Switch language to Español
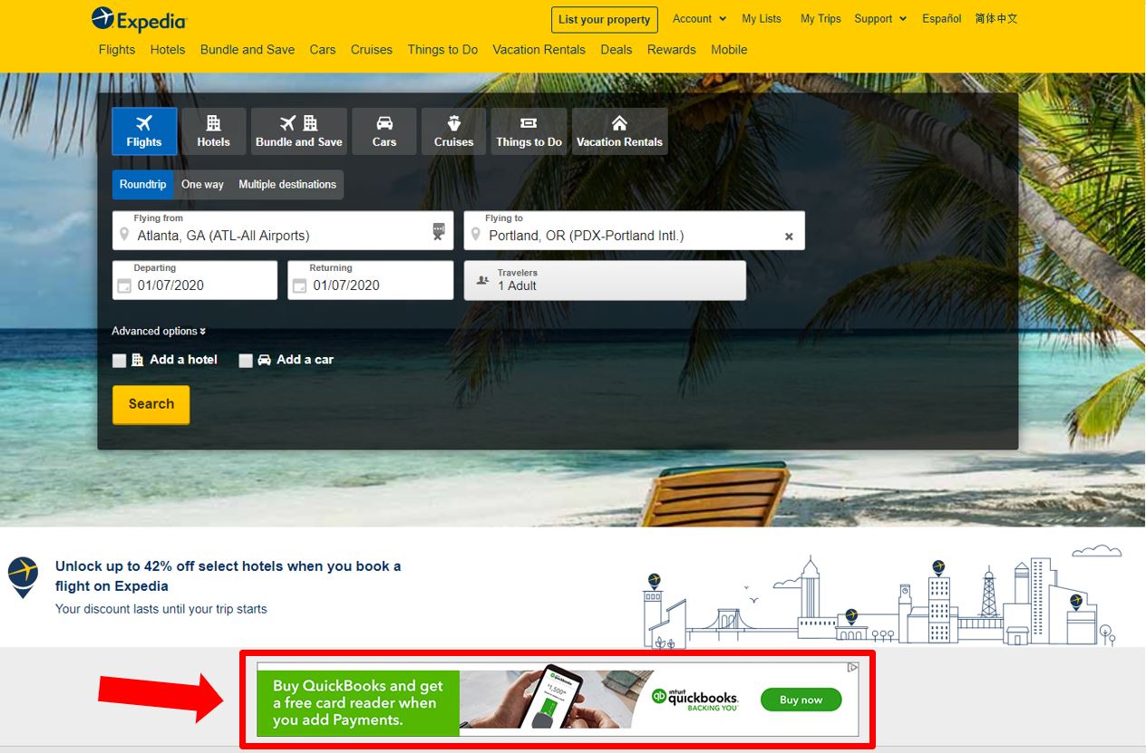 click(942, 18)
